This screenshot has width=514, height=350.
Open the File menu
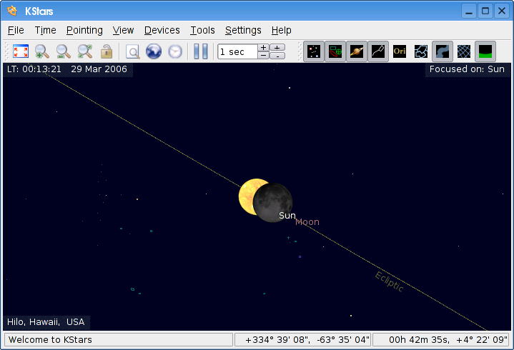click(16, 30)
